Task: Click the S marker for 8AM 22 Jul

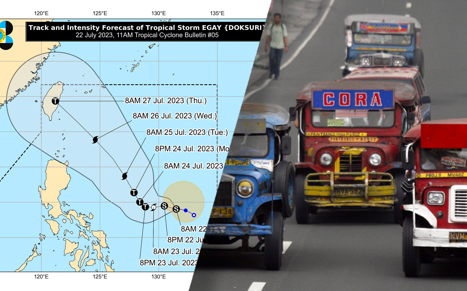Action: 176,209
